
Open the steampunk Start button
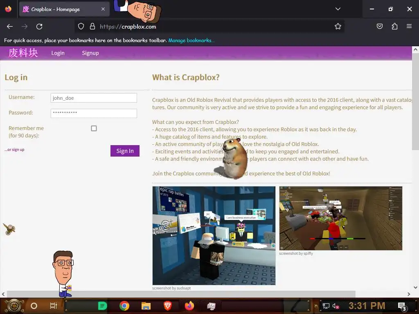click(x=14, y=306)
